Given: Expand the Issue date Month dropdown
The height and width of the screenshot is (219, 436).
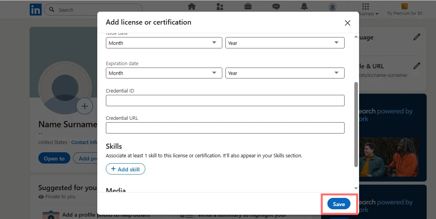Looking at the screenshot, I should (x=164, y=43).
